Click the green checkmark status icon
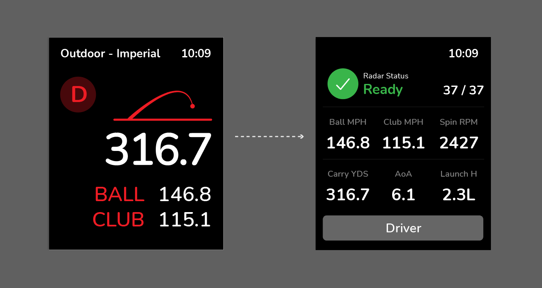The image size is (542, 288). [x=343, y=84]
